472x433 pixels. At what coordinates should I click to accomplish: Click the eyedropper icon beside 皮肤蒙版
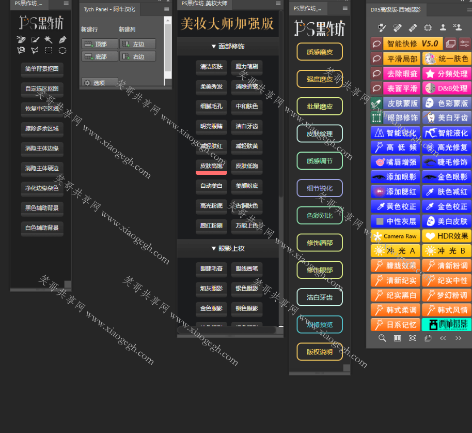pos(376,103)
